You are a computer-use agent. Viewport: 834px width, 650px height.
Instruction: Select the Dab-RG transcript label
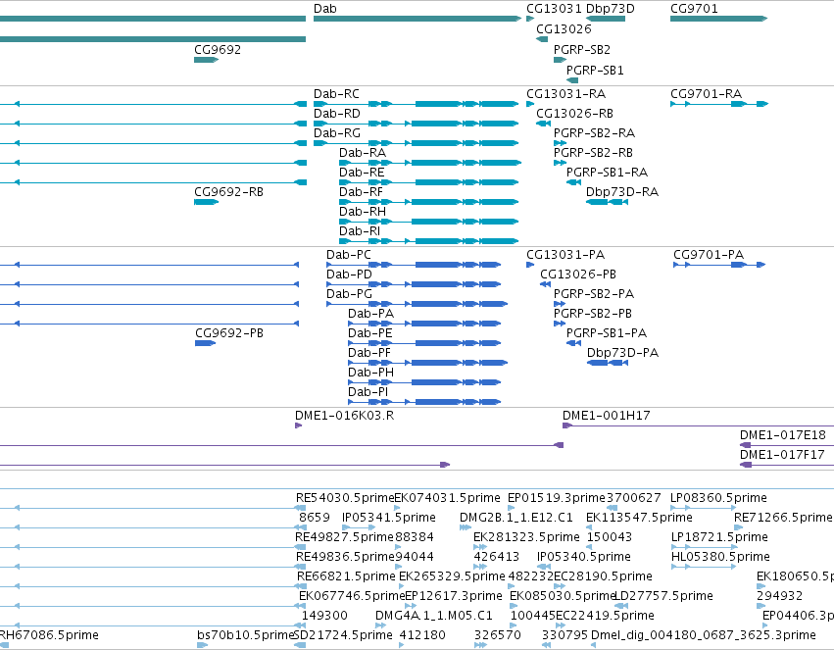point(337,133)
